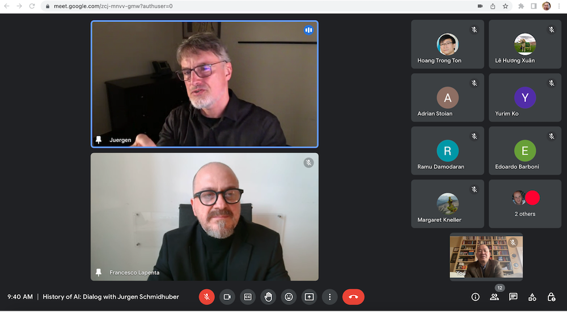Screen dimensions: 567x313
Task: Click the browser forward arrow
Action: point(19,6)
